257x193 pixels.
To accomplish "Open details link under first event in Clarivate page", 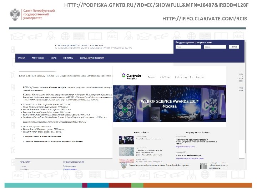I will click(185, 147).
